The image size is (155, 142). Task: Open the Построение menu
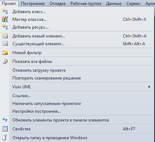tap(33, 4)
